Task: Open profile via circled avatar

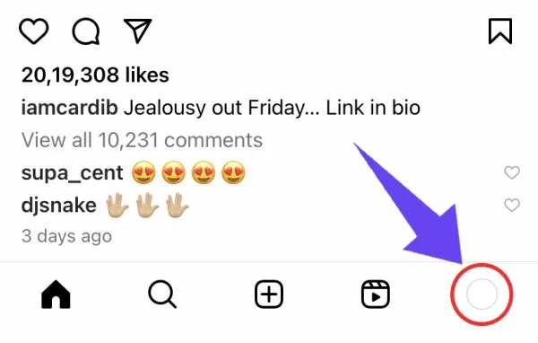Action: [x=482, y=295]
